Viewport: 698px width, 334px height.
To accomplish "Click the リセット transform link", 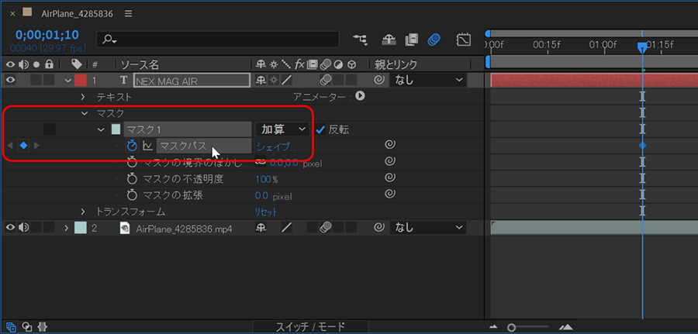I will tap(266, 212).
